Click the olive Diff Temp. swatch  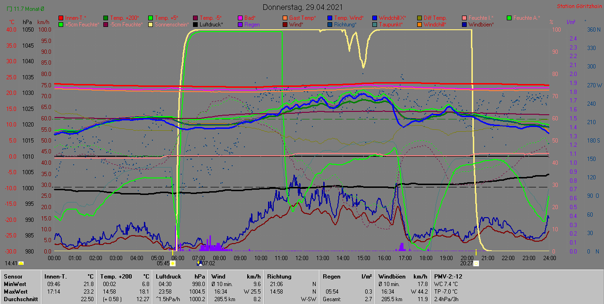(x=420, y=18)
